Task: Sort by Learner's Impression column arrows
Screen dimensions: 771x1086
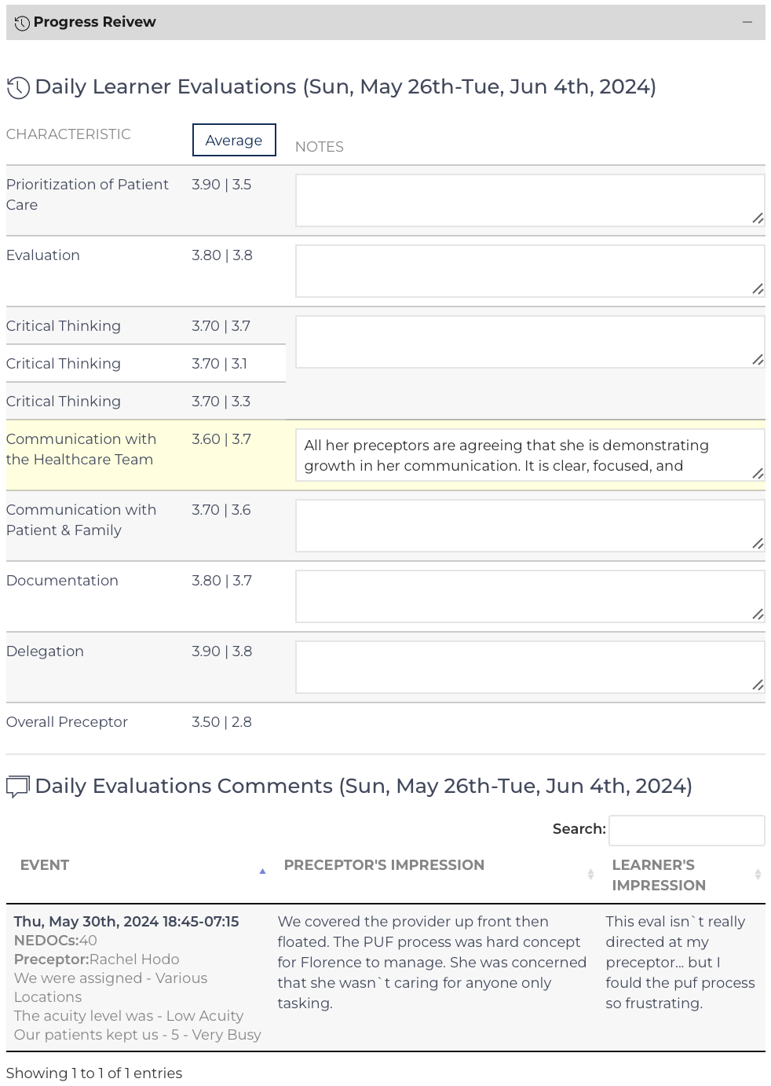Action: (x=758, y=874)
